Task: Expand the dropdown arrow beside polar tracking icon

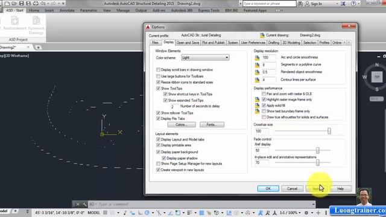Action: click(153, 213)
